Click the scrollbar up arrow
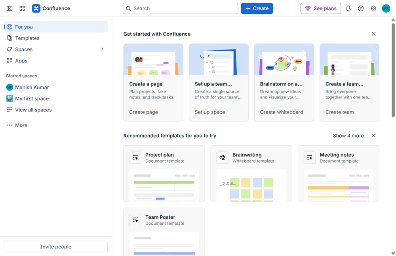This screenshot has height=256, width=396. click(x=393, y=20)
